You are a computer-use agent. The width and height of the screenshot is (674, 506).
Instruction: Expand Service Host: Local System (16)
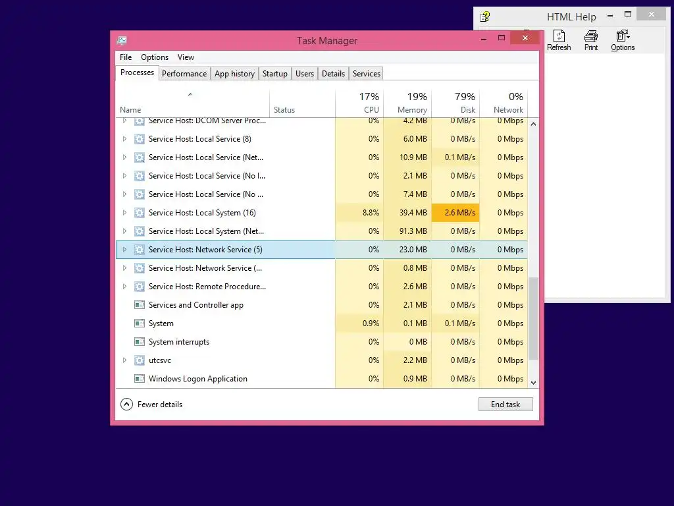coord(124,213)
